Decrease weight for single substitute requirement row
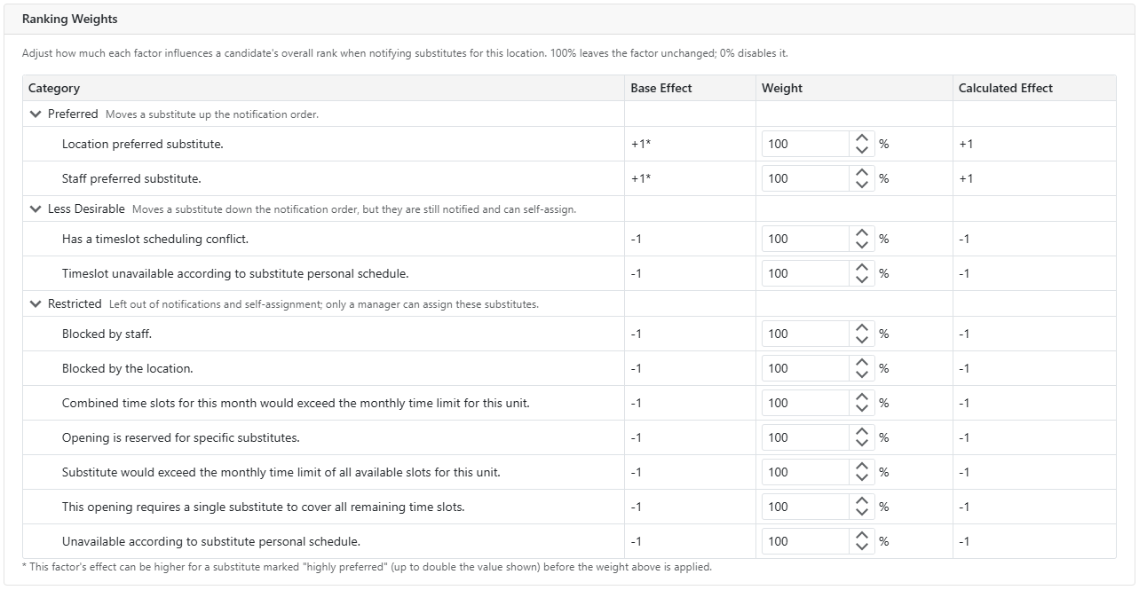The width and height of the screenshot is (1139, 590). click(x=861, y=513)
